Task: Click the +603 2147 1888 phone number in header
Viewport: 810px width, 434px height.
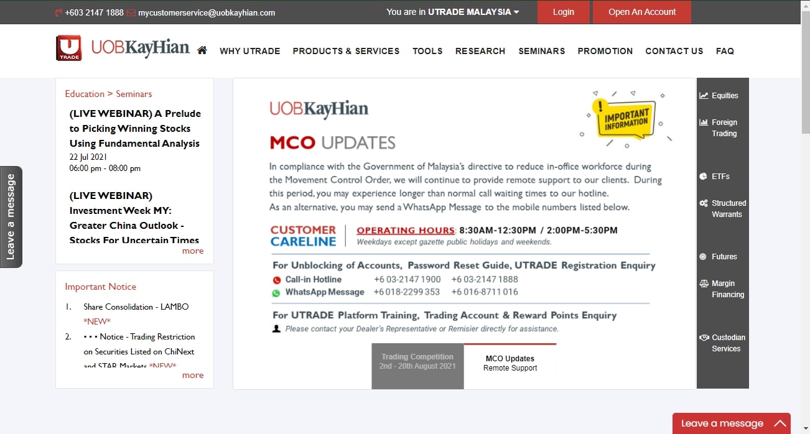Action: point(94,12)
